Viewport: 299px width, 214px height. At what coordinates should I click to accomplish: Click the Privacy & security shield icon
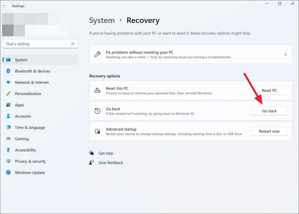coord(8,161)
